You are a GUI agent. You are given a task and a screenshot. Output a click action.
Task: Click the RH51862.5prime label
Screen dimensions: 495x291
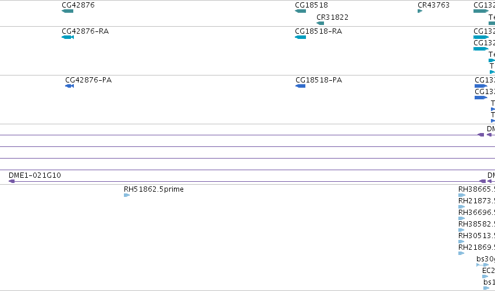154,189
